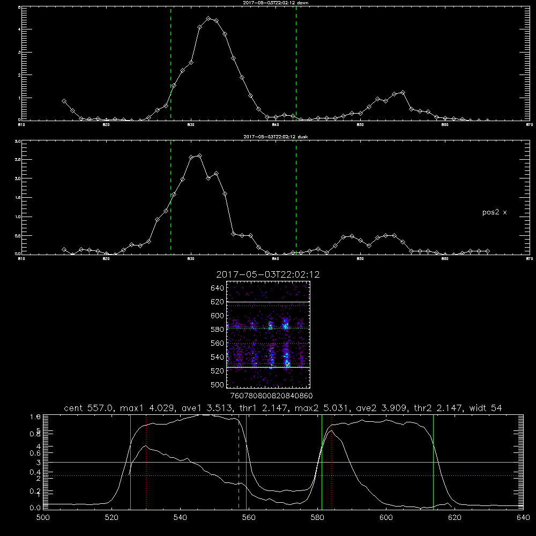Click the right green dashed line in dusk plot

click(296, 197)
